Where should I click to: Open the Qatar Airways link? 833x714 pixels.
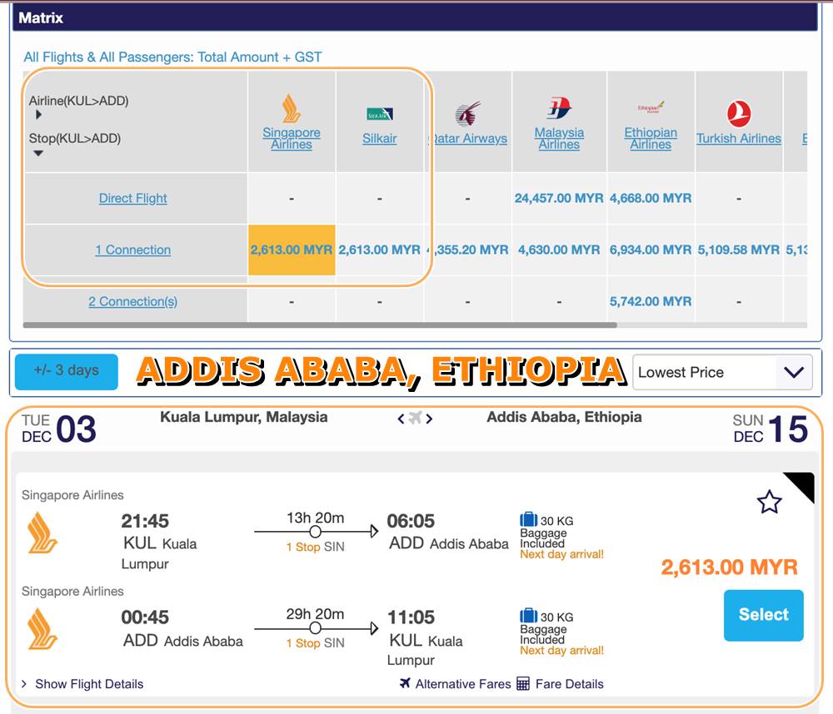click(x=467, y=138)
